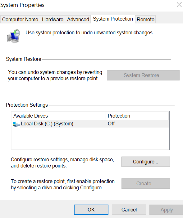This screenshot has height=218, width=183.
Task: Open the Configure... restore settings button
Action: [146, 162]
